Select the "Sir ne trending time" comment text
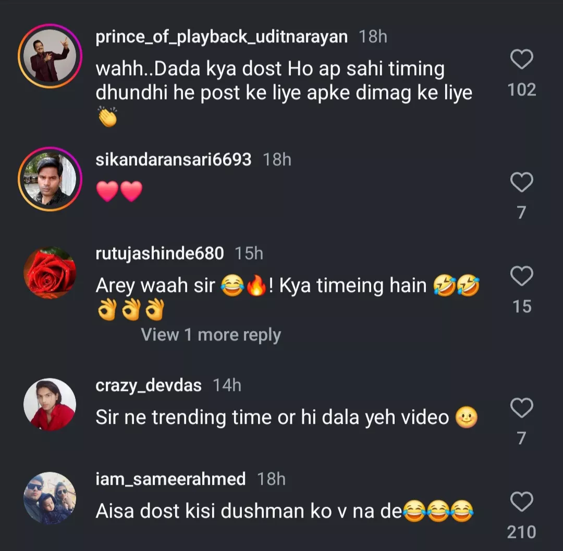 (272, 417)
